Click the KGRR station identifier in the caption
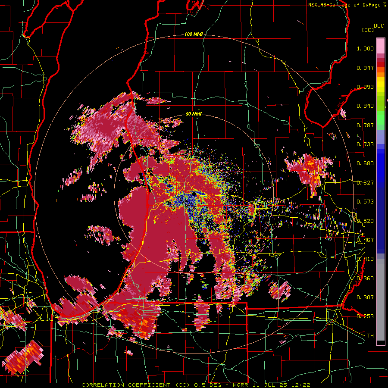Image resolution: width=388 pixels, height=388 pixels. [x=241, y=385]
